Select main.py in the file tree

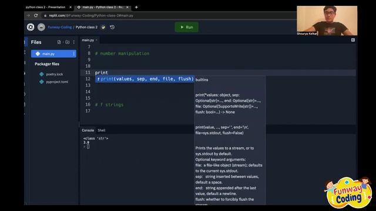pos(53,54)
